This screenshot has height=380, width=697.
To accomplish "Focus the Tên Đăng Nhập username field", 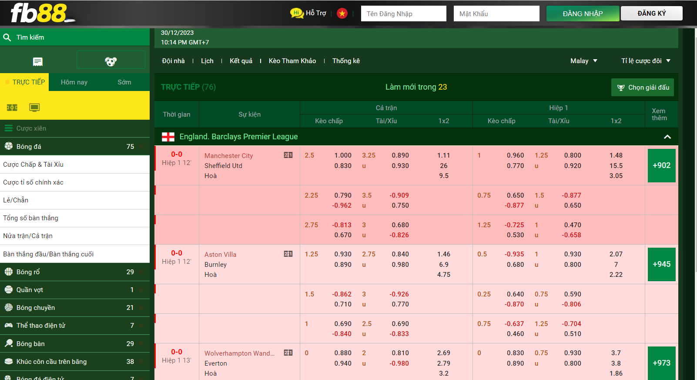I will click(x=404, y=13).
